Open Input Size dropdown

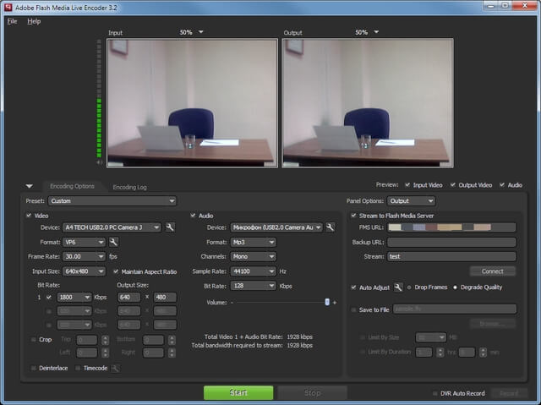click(84, 271)
